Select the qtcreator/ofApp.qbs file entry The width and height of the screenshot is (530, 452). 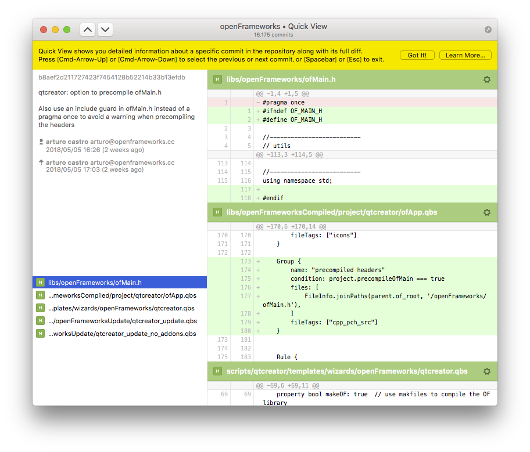[x=122, y=295]
